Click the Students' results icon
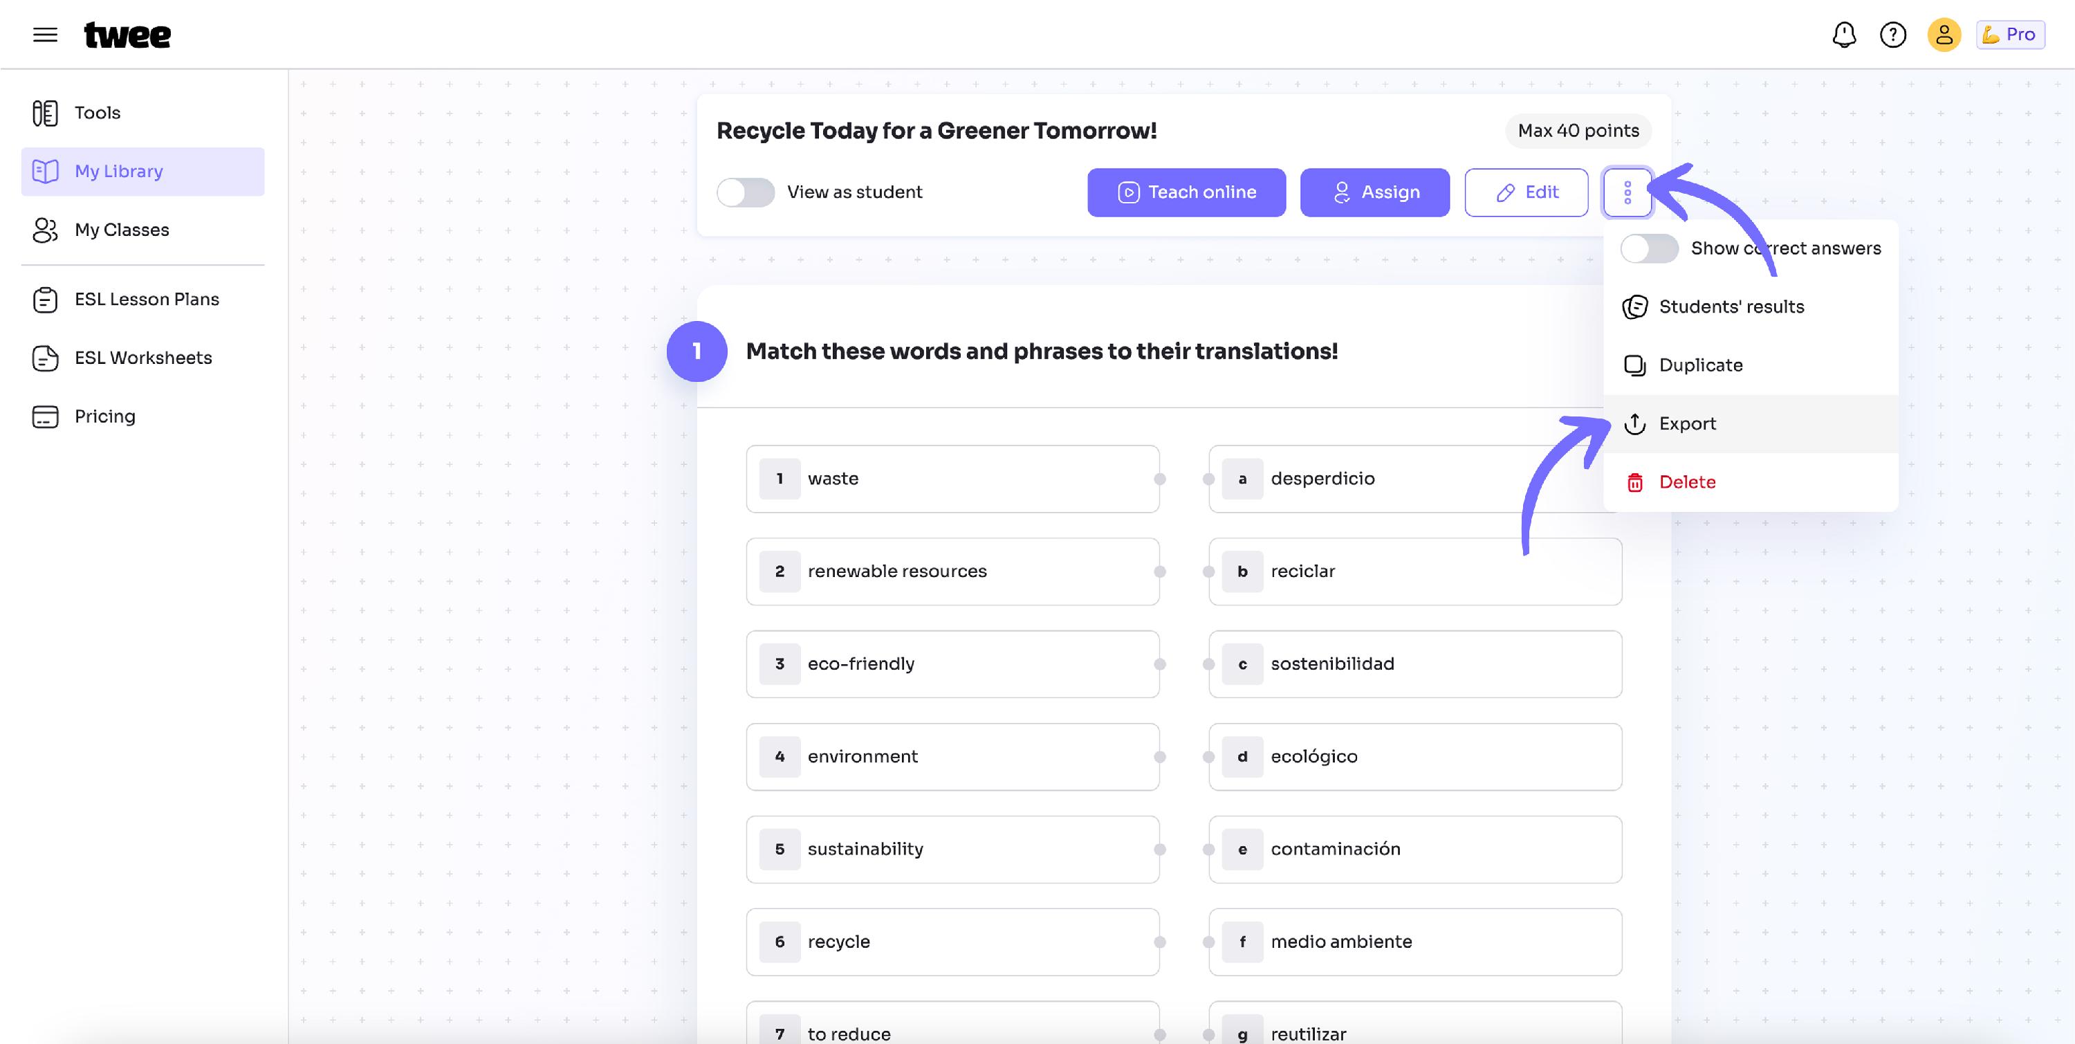The image size is (2075, 1044). pos(1634,307)
